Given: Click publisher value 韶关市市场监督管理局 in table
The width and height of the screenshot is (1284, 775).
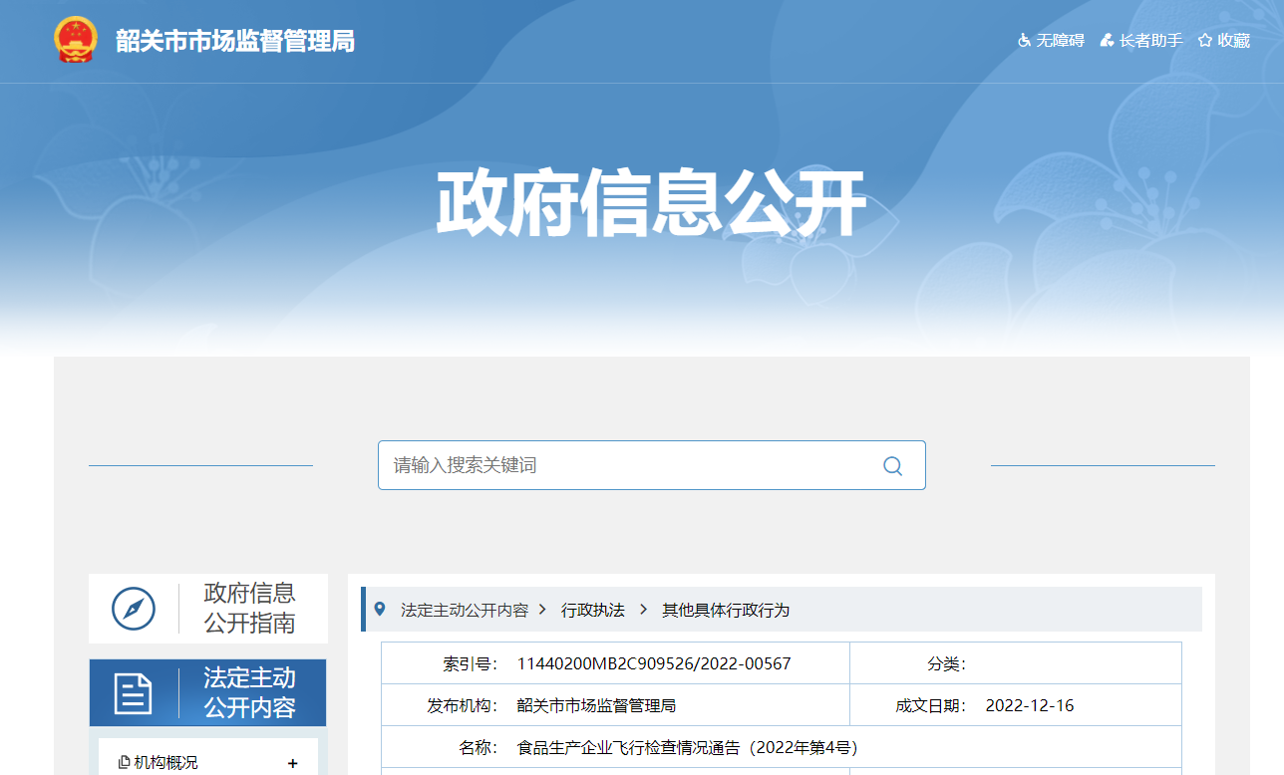Looking at the screenshot, I should point(596,705).
